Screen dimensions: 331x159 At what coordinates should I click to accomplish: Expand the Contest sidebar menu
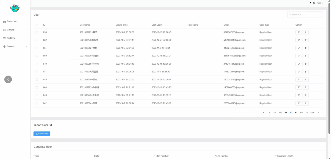pyautogui.click(x=15, y=46)
